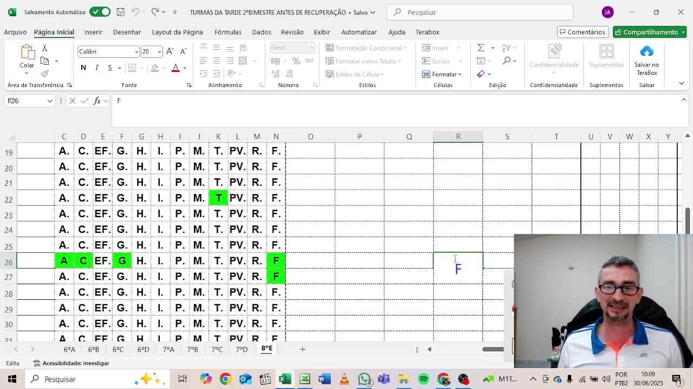This screenshot has width=693, height=389.
Task: Toggle Italic formatting
Action: pos(97,68)
